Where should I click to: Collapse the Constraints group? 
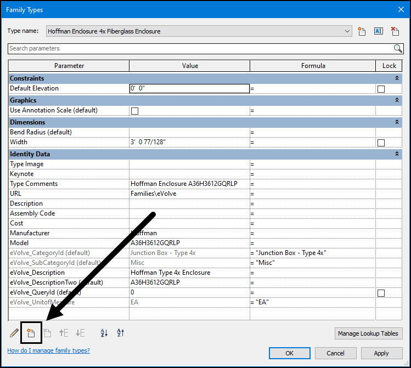click(x=397, y=78)
